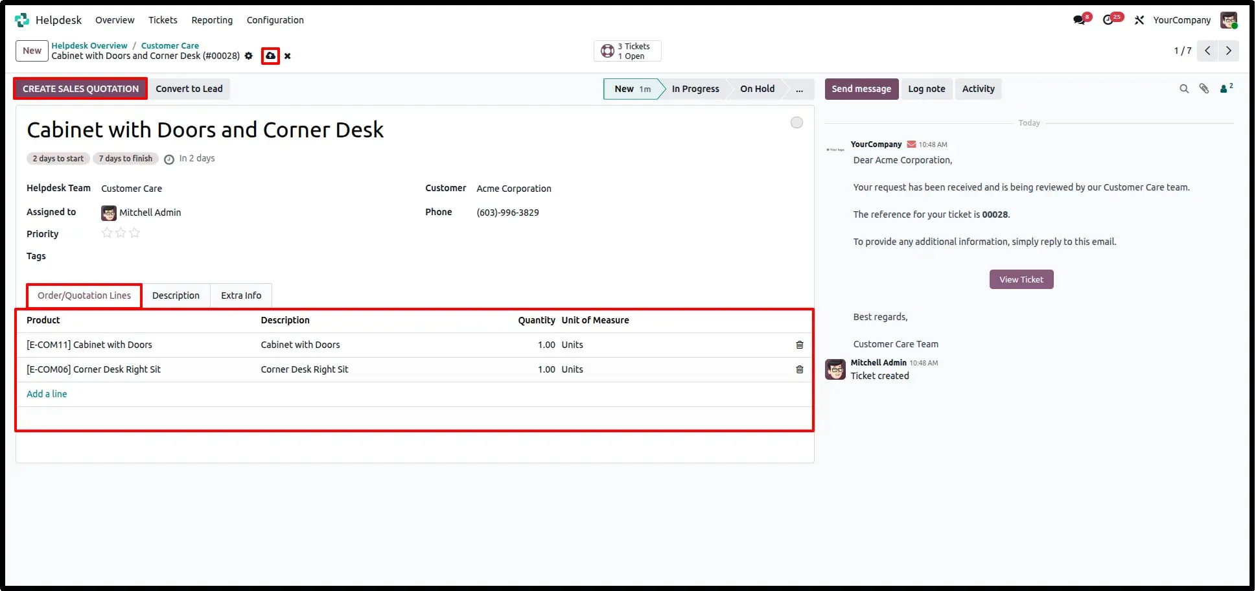Click Units cell in Cabinet with Doors row
This screenshot has height=591, width=1256.
click(x=572, y=345)
